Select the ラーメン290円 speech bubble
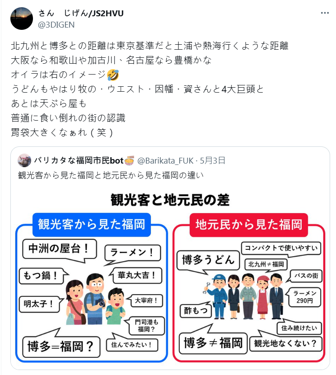Viewport: 336px width, 375px height. (304, 297)
